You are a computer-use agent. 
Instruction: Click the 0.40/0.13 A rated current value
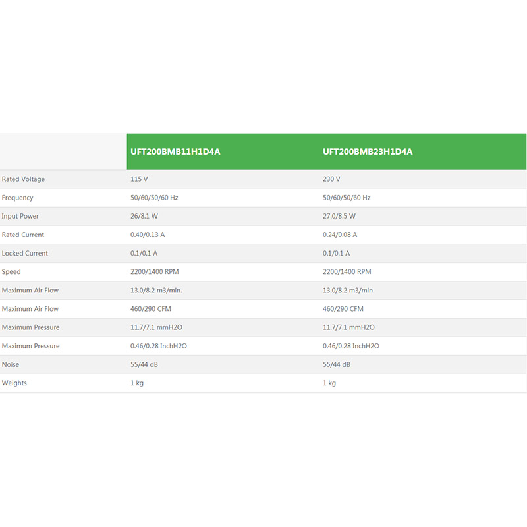click(x=148, y=235)
